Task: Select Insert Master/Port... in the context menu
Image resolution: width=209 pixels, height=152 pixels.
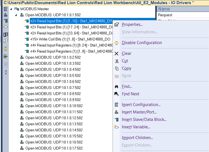Action: click(x=139, y=112)
